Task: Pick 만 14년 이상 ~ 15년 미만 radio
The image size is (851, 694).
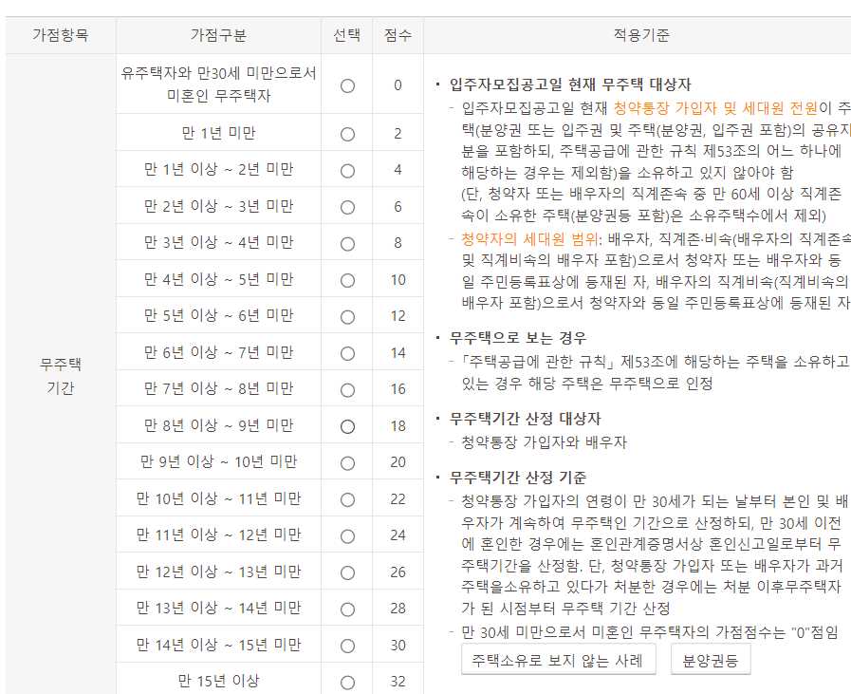Action: tap(347, 647)
